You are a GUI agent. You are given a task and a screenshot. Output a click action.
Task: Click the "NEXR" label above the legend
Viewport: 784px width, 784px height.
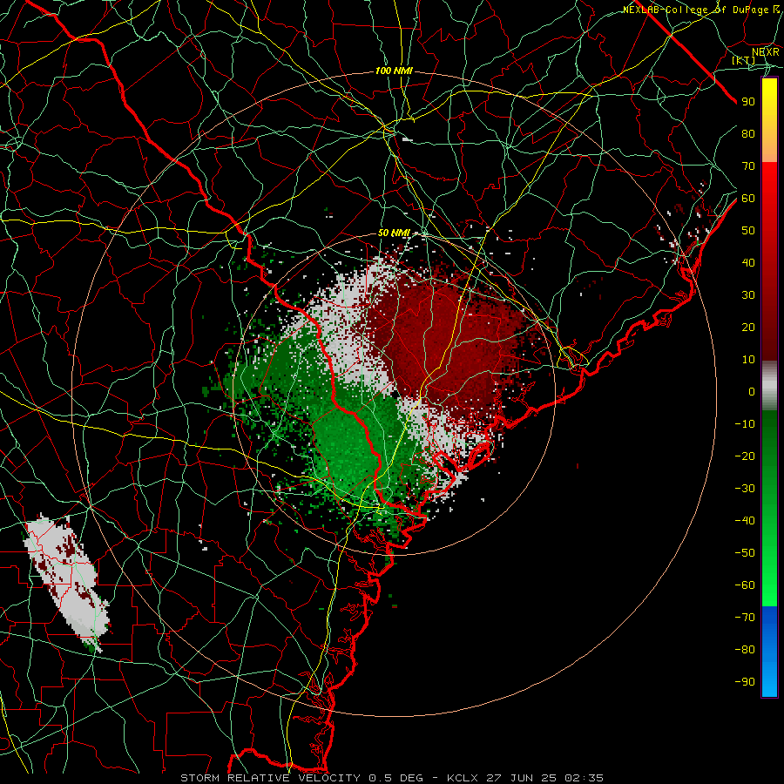766,51
